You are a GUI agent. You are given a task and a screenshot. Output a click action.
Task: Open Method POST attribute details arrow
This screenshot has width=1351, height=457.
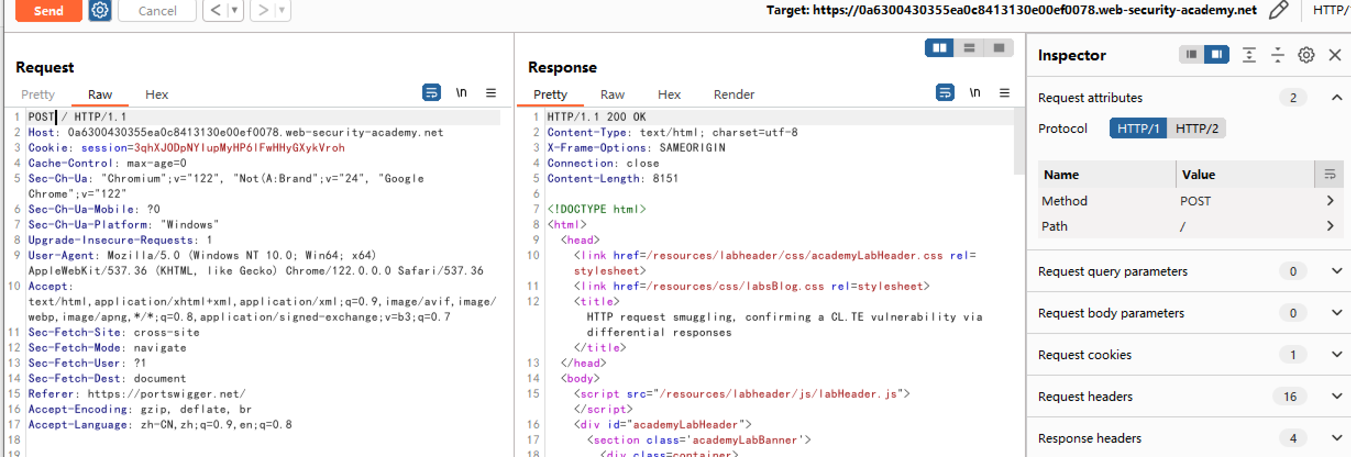coord(1330,200)
